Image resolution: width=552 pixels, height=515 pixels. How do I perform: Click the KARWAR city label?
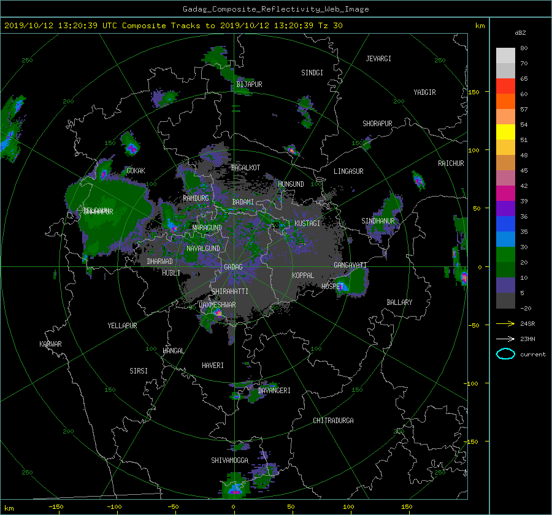click(x=50, y=344)
